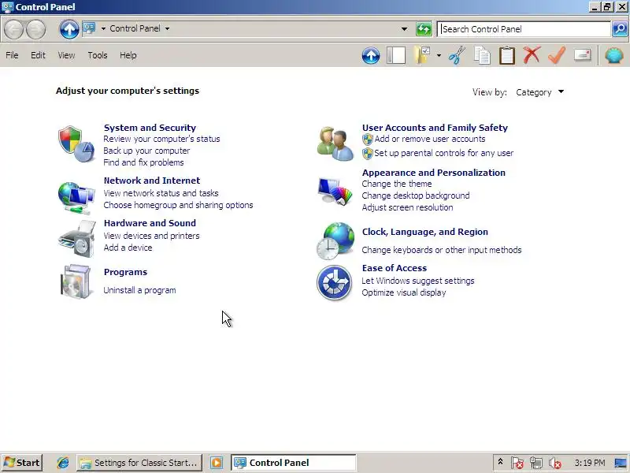Image resolution: width=630 pixels, height=473 pixels.
Task: Click Uninstall a program link
Action: tap(139, 290)
